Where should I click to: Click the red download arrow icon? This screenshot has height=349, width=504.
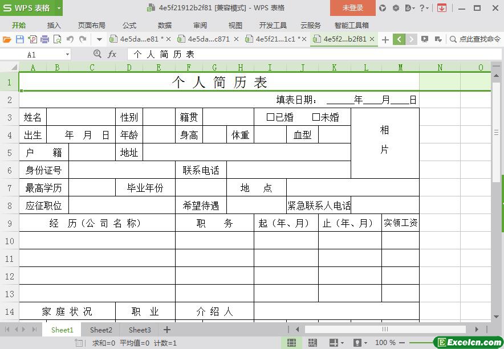442,8
